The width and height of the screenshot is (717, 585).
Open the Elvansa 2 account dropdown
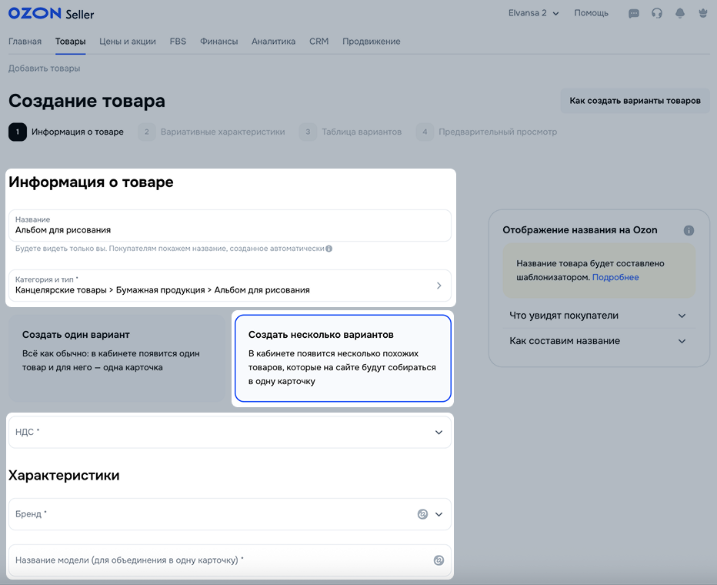[534, 13]
